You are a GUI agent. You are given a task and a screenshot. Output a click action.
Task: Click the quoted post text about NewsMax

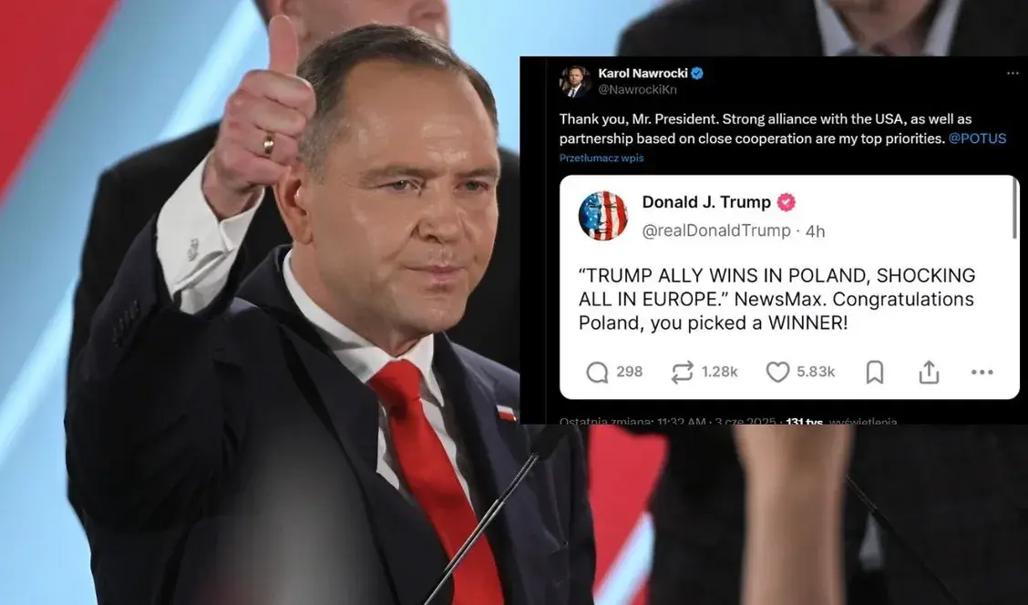point(776,299)
